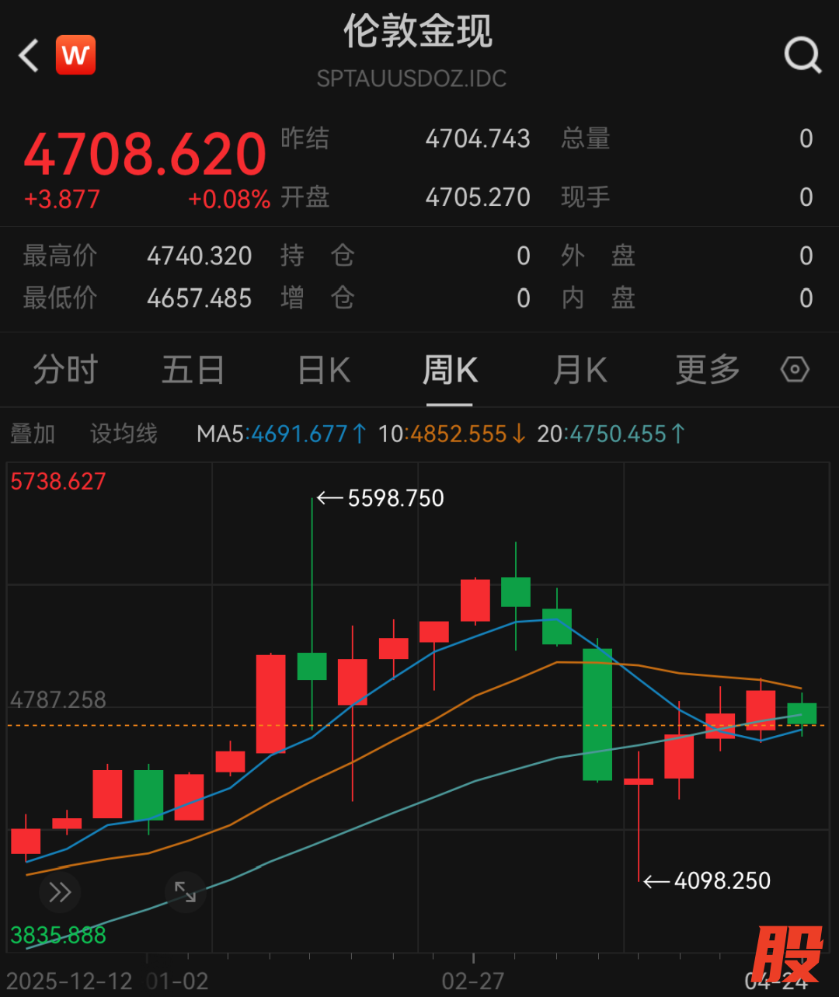Open the search magnifier icon
Screen dimensions: 839x997
pos(802,56)
